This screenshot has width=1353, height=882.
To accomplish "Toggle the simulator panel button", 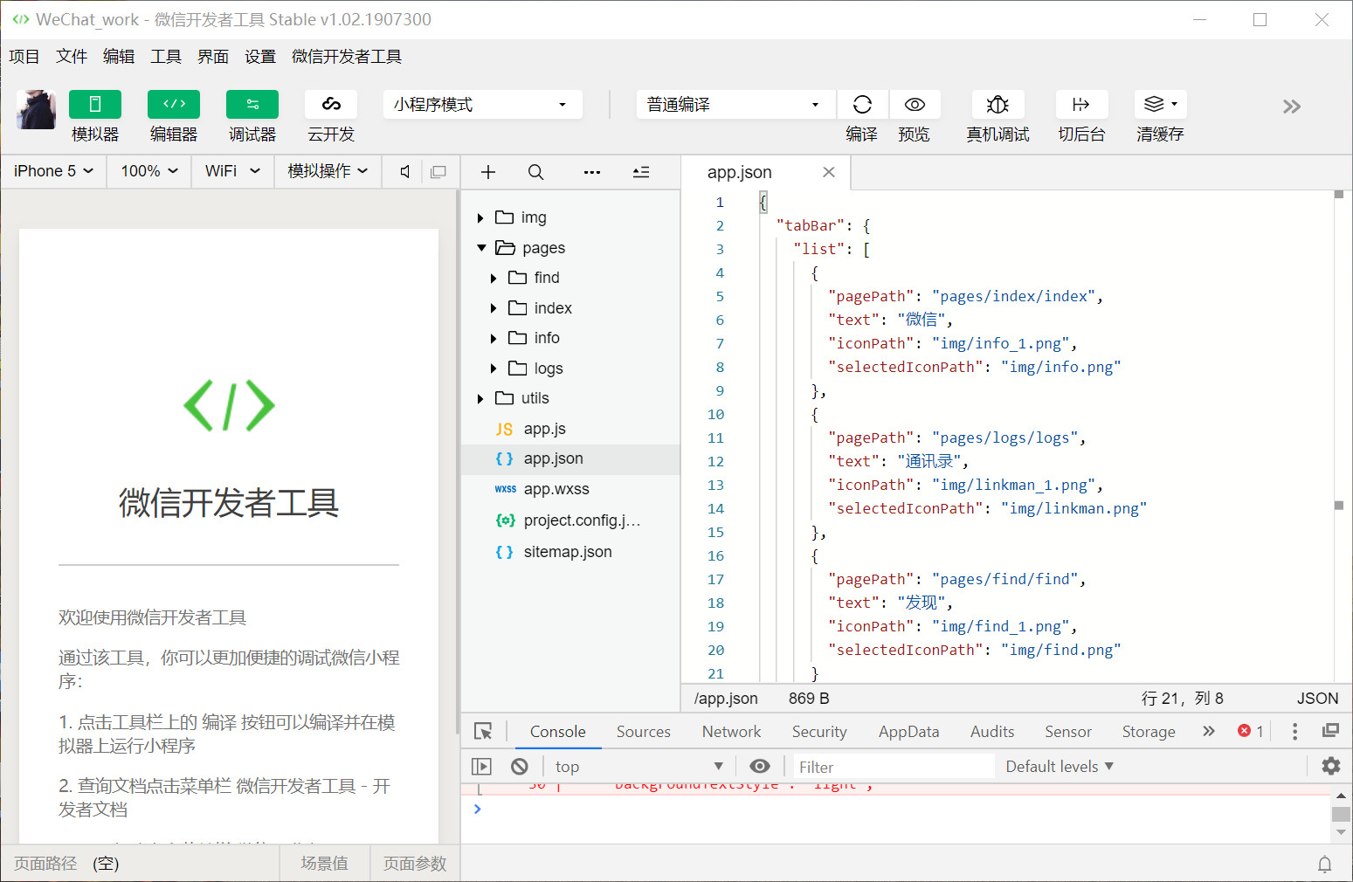I will click(x=95, y=104).
